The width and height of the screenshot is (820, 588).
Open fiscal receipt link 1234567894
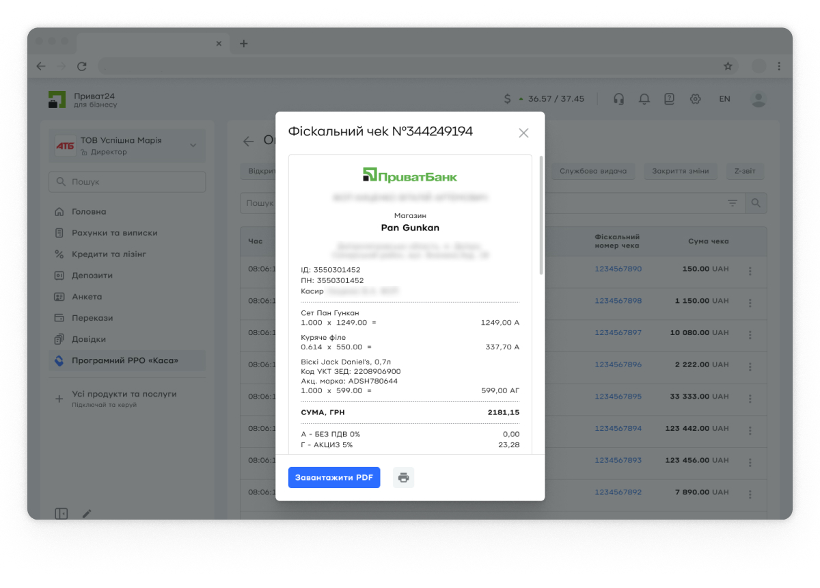click(618, 429)
